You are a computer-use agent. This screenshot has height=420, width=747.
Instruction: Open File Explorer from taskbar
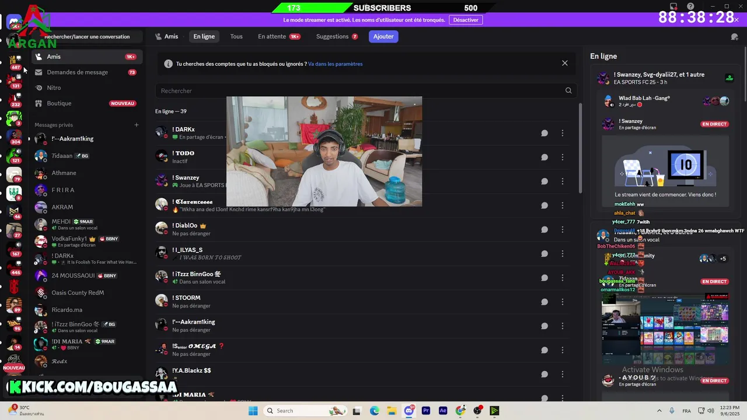pyautogui.click(x=392, y=411)
